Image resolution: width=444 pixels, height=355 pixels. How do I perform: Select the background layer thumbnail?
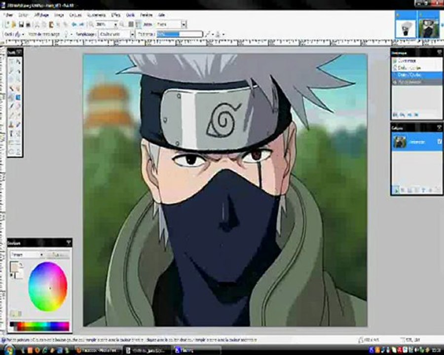pos(400,142)
